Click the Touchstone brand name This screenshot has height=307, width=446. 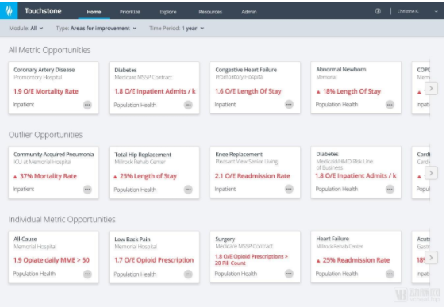click(43, 11)
